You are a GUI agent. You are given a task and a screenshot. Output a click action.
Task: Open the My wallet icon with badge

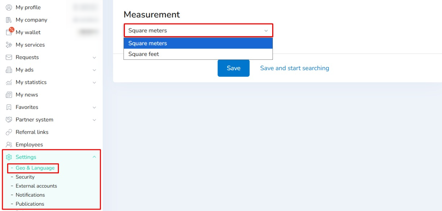tap(9, 32)
